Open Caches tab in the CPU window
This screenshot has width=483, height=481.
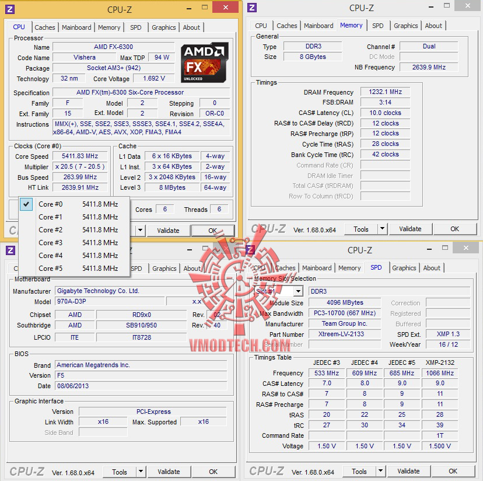[45, 27]
